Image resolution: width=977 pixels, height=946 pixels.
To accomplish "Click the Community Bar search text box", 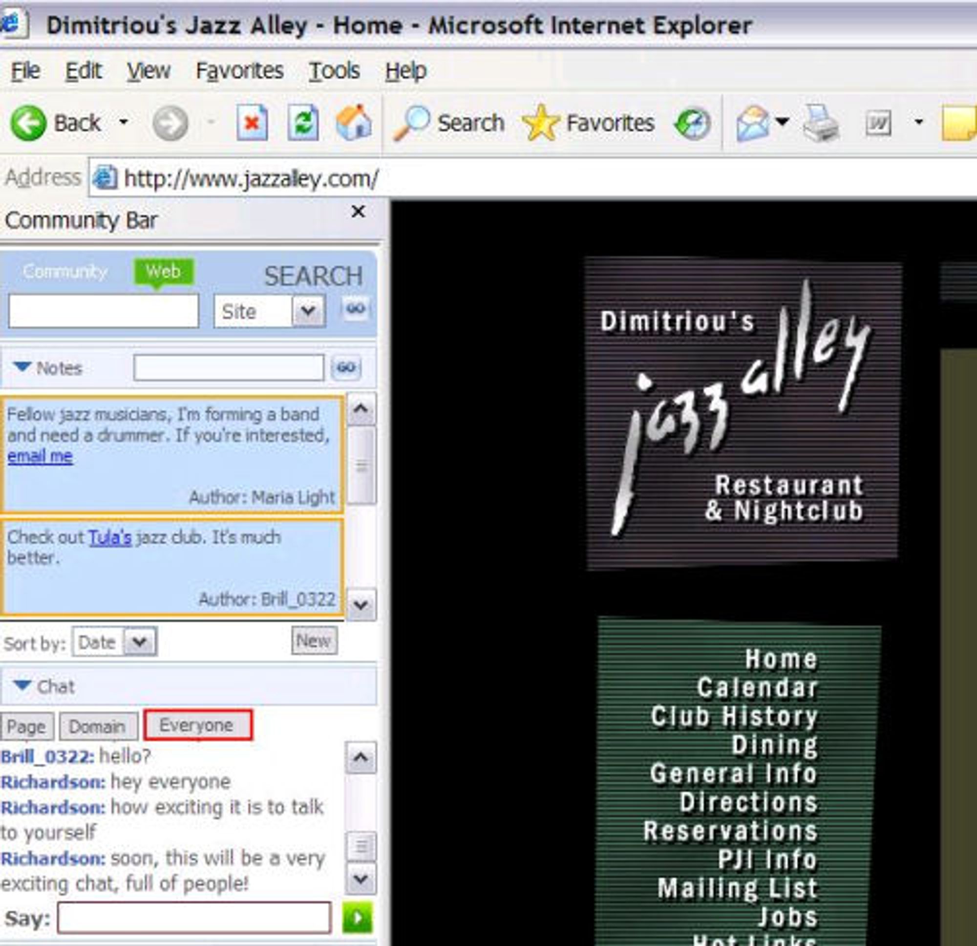I will (104, 311).
